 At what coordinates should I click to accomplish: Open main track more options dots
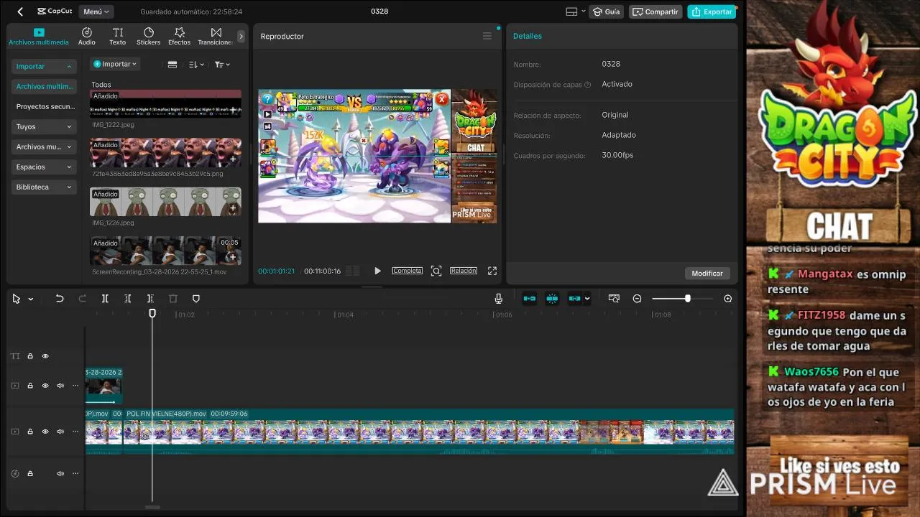[x=75, y=432]
